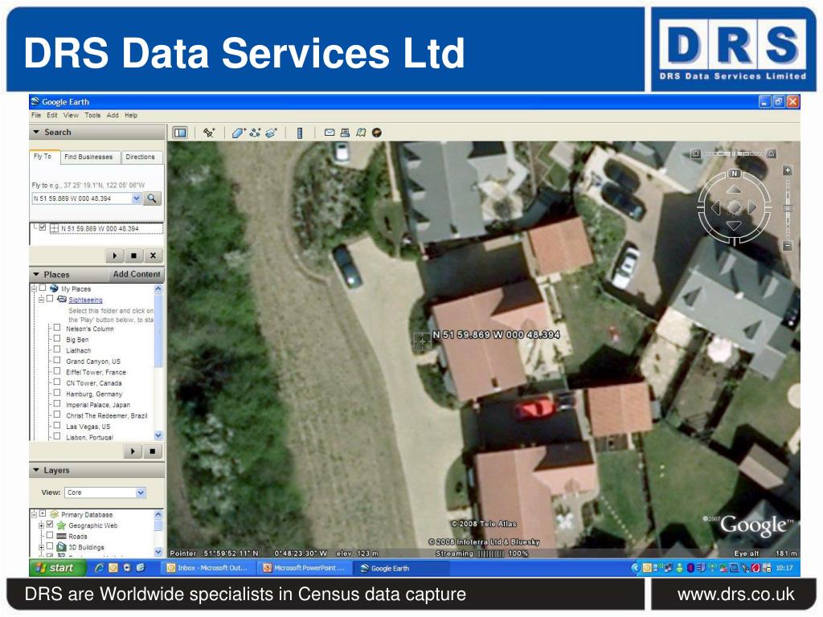Screen dimensions: 823x617
Task: Zoom out with the minus button
Action: click(x=788, y=246)
